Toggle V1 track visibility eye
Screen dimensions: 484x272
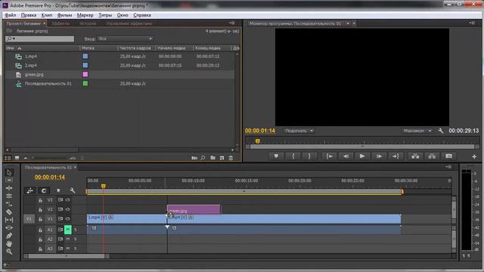67,219
